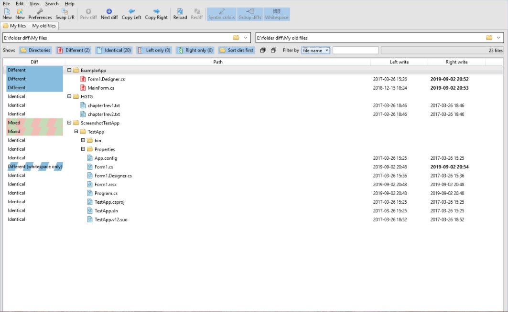Collapse the TestApp subfolder
This screenshot has width=508, height=312.
(76, 132)
